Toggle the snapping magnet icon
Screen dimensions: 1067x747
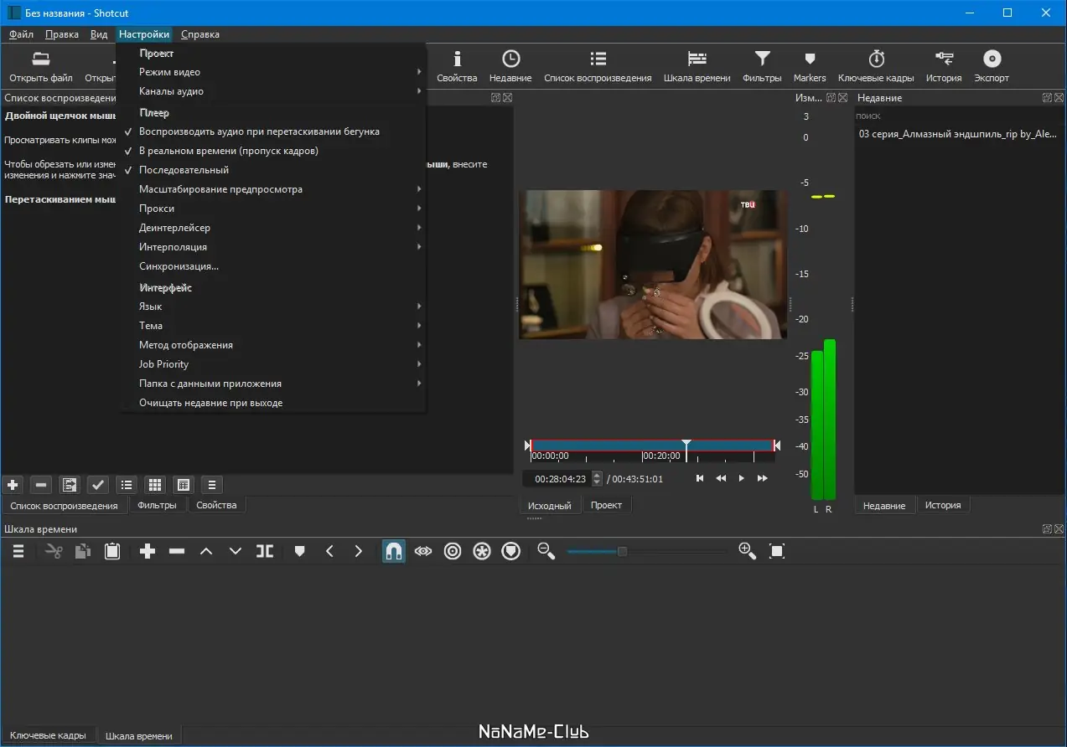[394, 551]
